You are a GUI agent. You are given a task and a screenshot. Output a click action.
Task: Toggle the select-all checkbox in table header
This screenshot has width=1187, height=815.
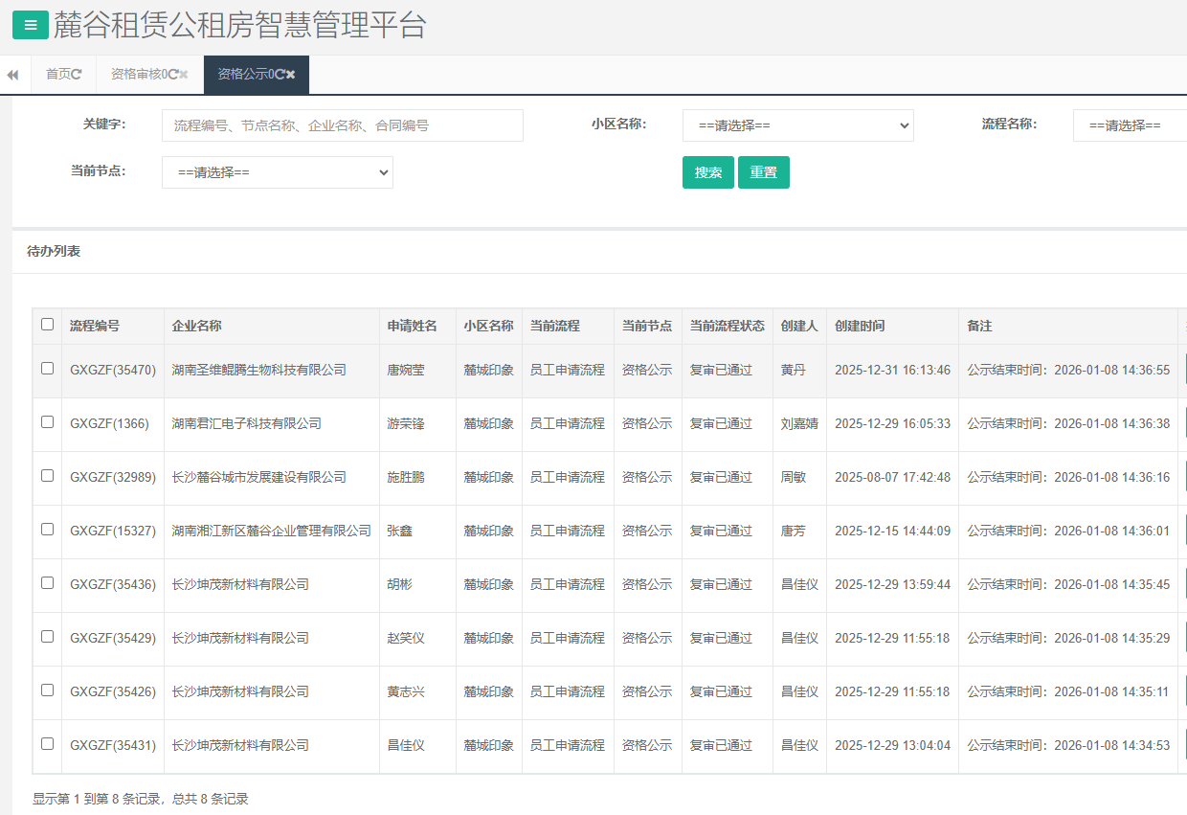pos(47,326)
